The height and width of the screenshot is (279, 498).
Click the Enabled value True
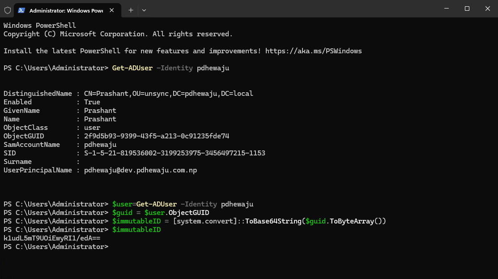coord(92,102)
